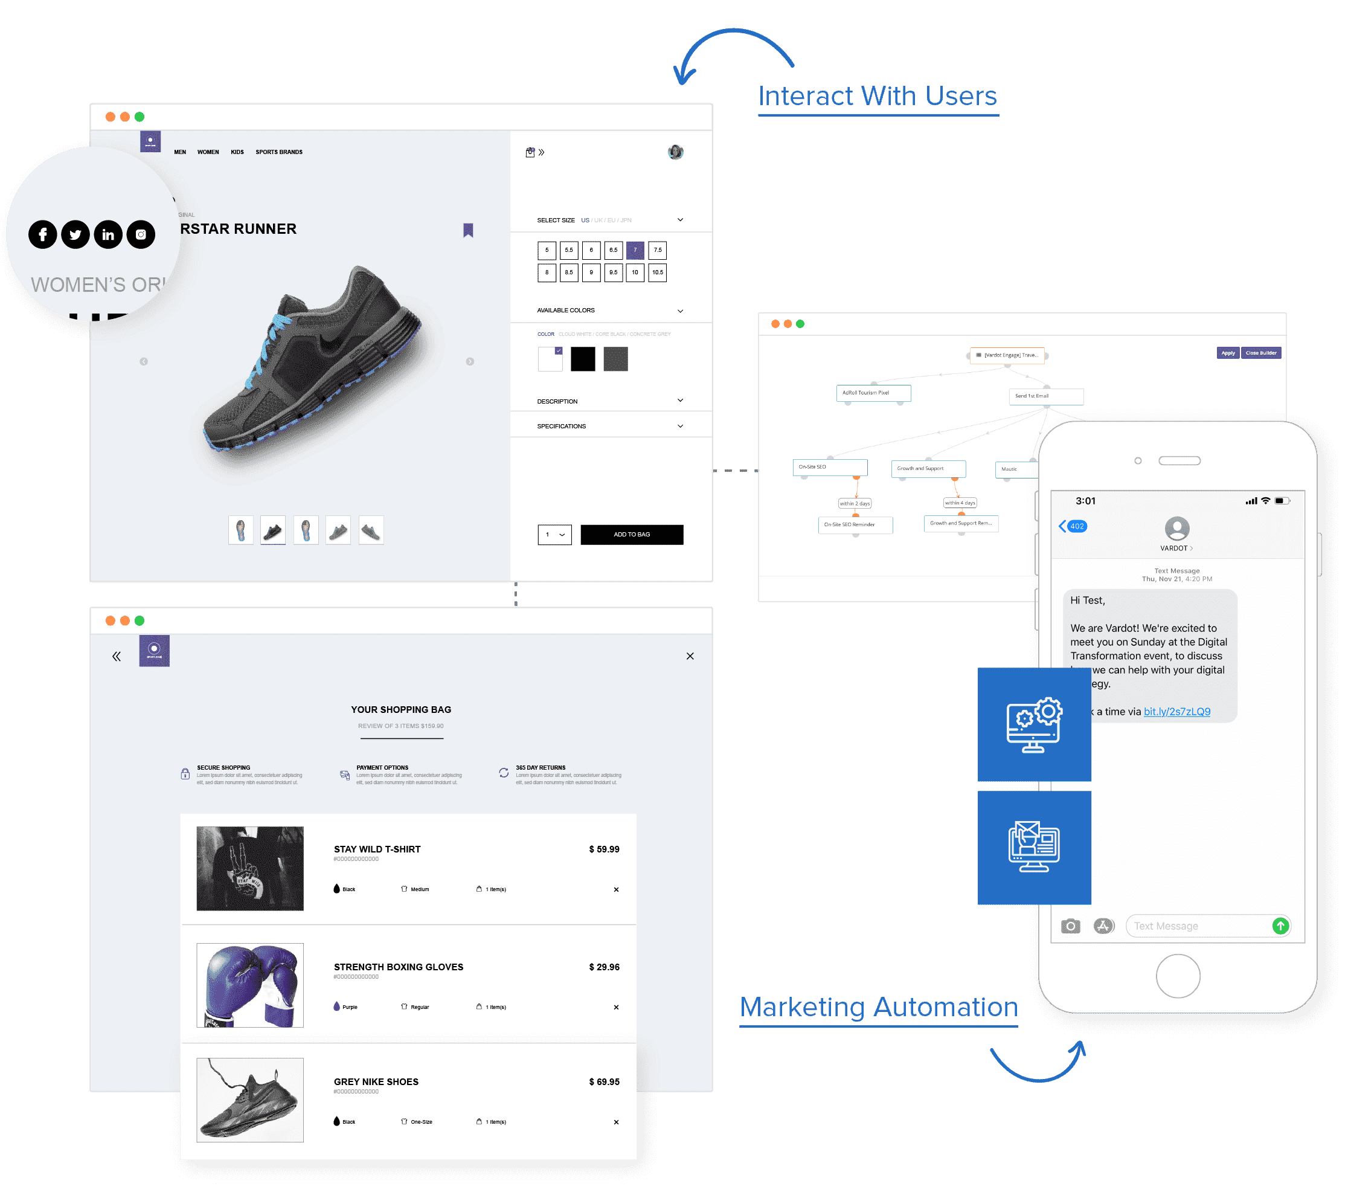Click ADD TO BAG button

(632, 535)
